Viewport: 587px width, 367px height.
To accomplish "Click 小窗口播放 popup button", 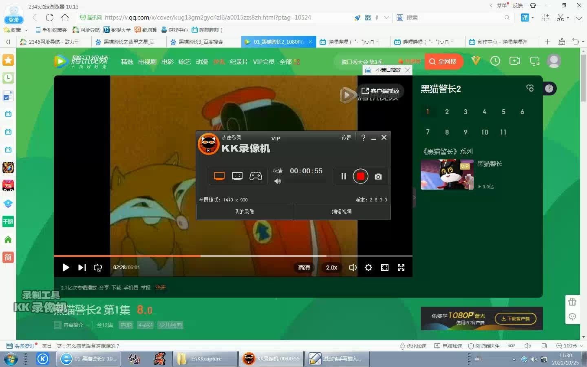I will click(x=383, y=70).
